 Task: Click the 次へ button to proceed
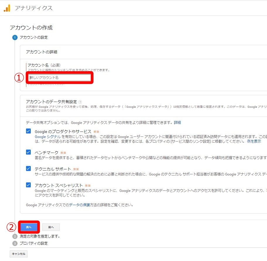coord(28,227)
